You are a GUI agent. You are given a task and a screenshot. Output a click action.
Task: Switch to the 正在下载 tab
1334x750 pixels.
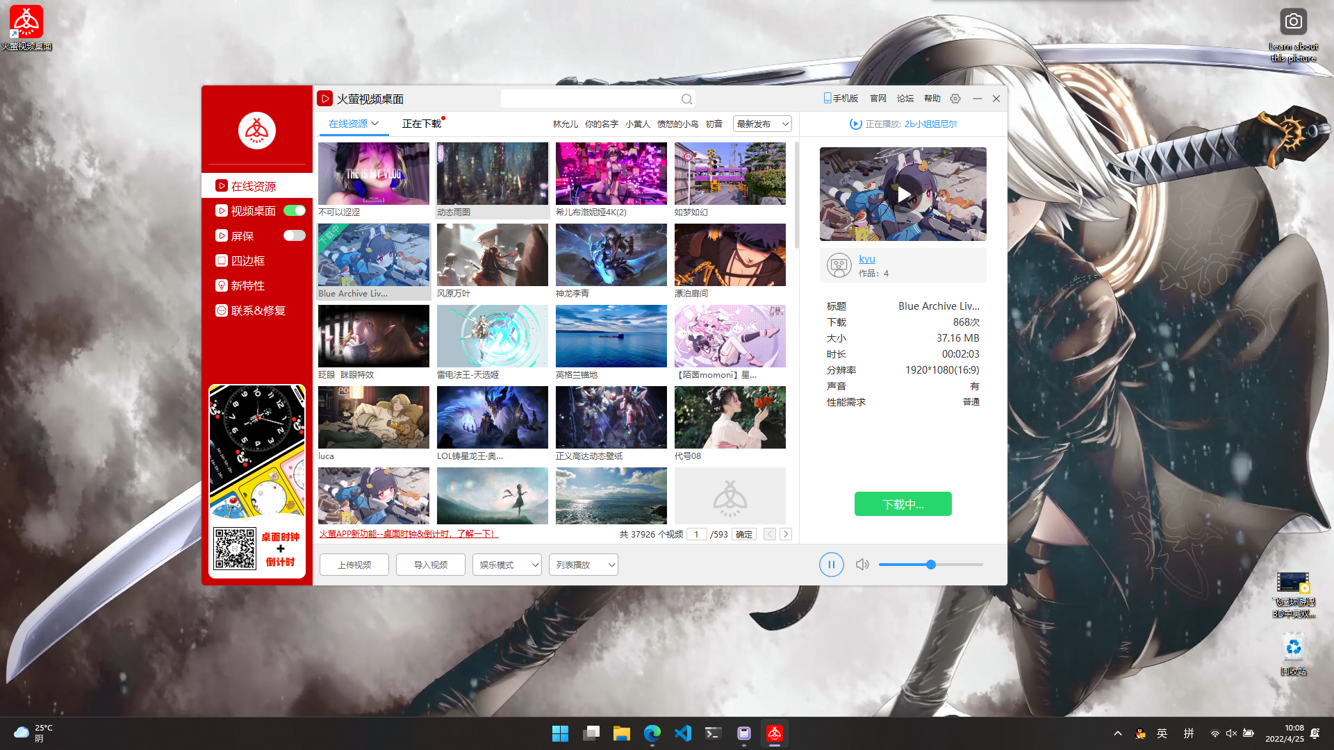[422, 124]
